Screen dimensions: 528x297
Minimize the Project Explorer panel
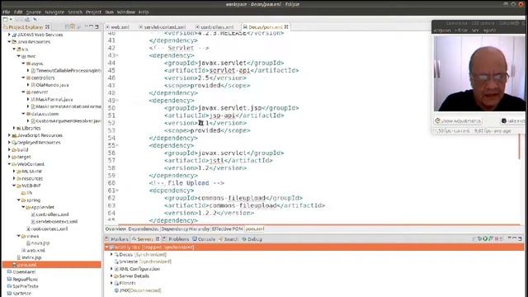click(92, 26)
